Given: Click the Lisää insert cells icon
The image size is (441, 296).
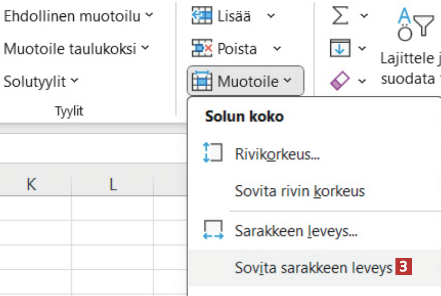Looking at the screenshot, I should pos(201,16).
